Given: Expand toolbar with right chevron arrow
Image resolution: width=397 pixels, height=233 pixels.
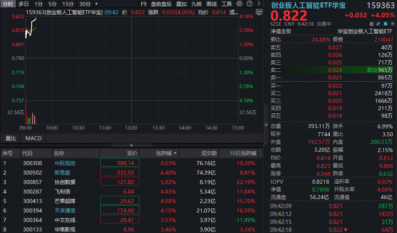Looking at the screenshot, I should [260, 4].
